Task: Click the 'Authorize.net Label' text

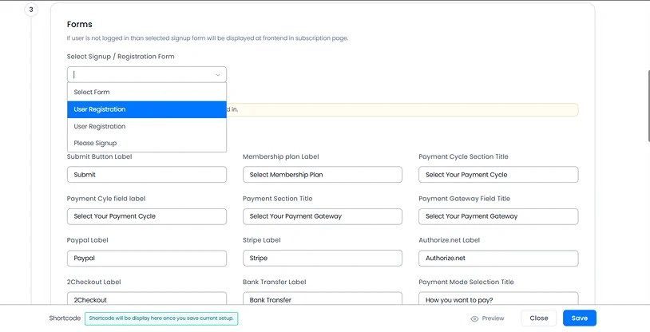Action: 449,240
